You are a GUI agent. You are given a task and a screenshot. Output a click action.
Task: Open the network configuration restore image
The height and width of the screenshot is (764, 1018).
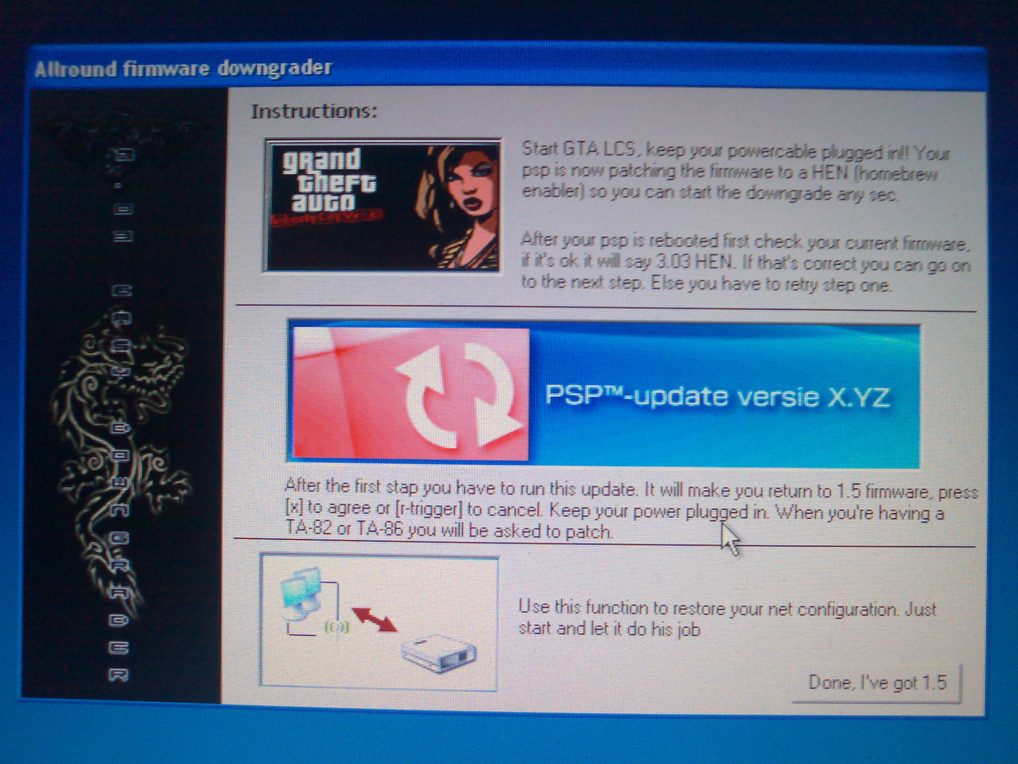(379, 623)
